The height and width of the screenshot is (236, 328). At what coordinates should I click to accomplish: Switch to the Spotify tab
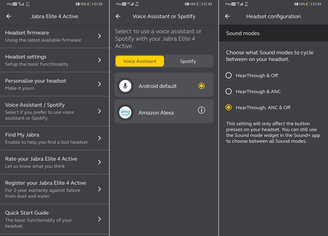(x=188, y=61)
